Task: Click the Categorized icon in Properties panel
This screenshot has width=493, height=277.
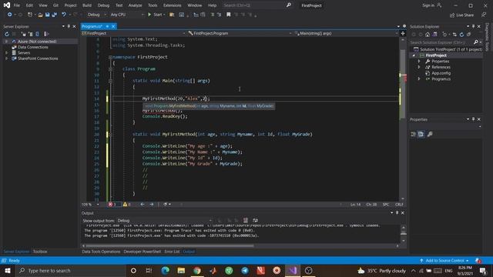Action: tap(413, 134)
